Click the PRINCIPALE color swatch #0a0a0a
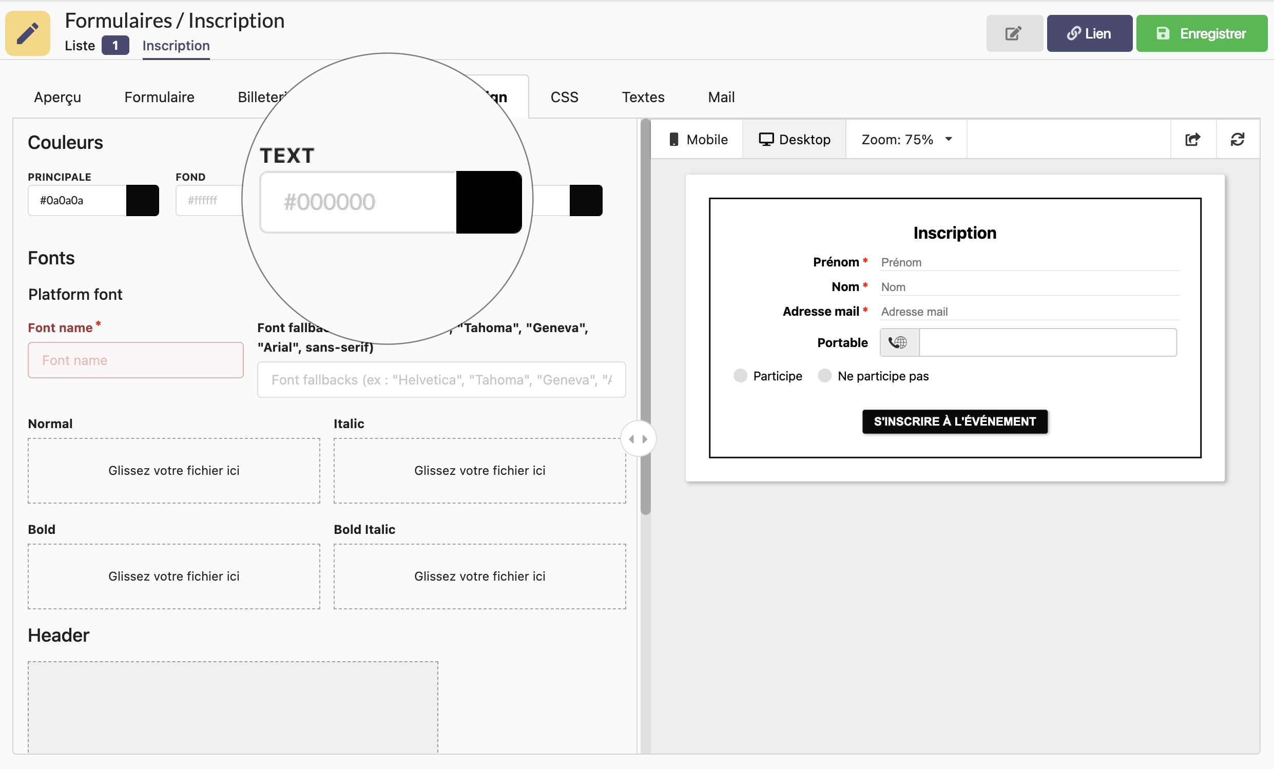Screen dimensions: 1274x769 pos(143,199)
